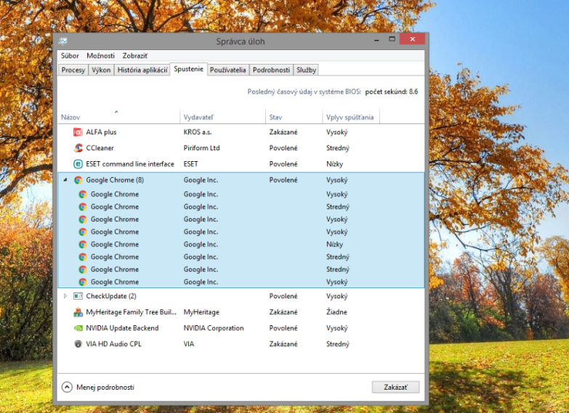Click Zakázané status in ALFA plus row
Screen dimensions: 569x413
283,132
